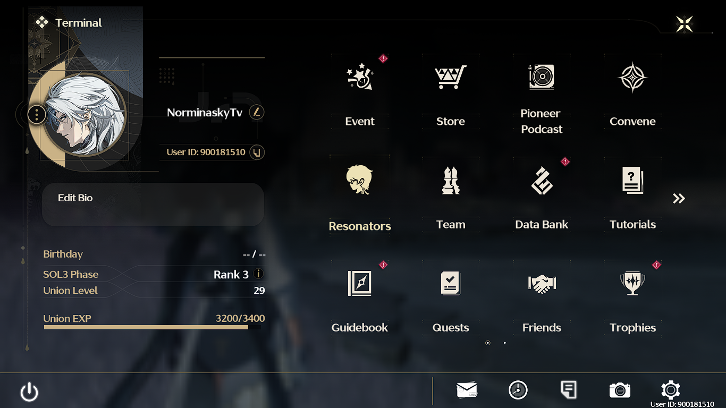
Task: Edit the player name pencil icon
Action: 257,113
